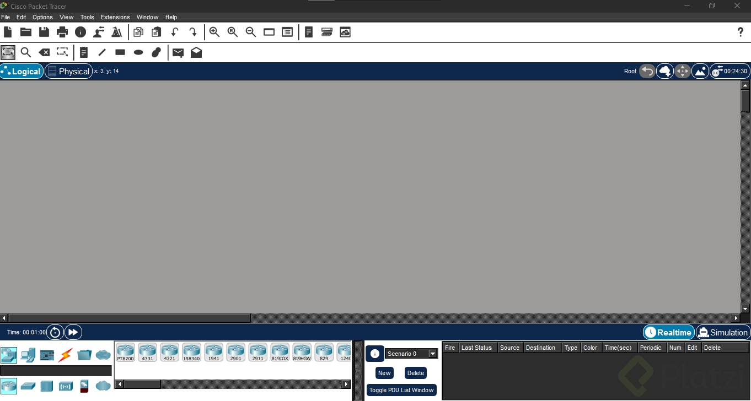Open the File menu
Viewport: 751px width, 401px height.
(x=6, y=17)
